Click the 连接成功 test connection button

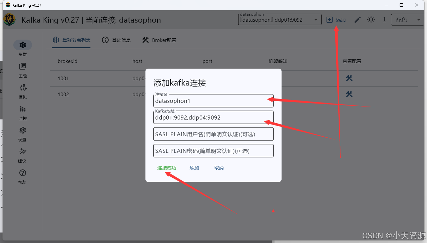(167, 168)
